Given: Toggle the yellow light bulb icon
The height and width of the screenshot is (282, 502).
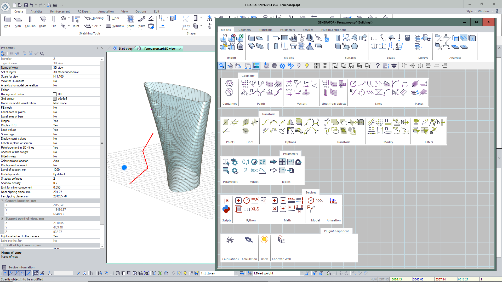Looking at the screenshot, I should point(307,66).
